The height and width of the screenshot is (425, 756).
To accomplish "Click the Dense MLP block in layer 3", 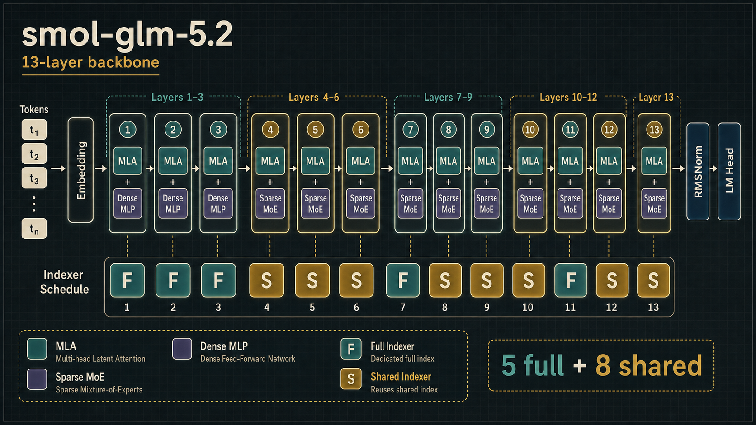I will tap(218, 203).
